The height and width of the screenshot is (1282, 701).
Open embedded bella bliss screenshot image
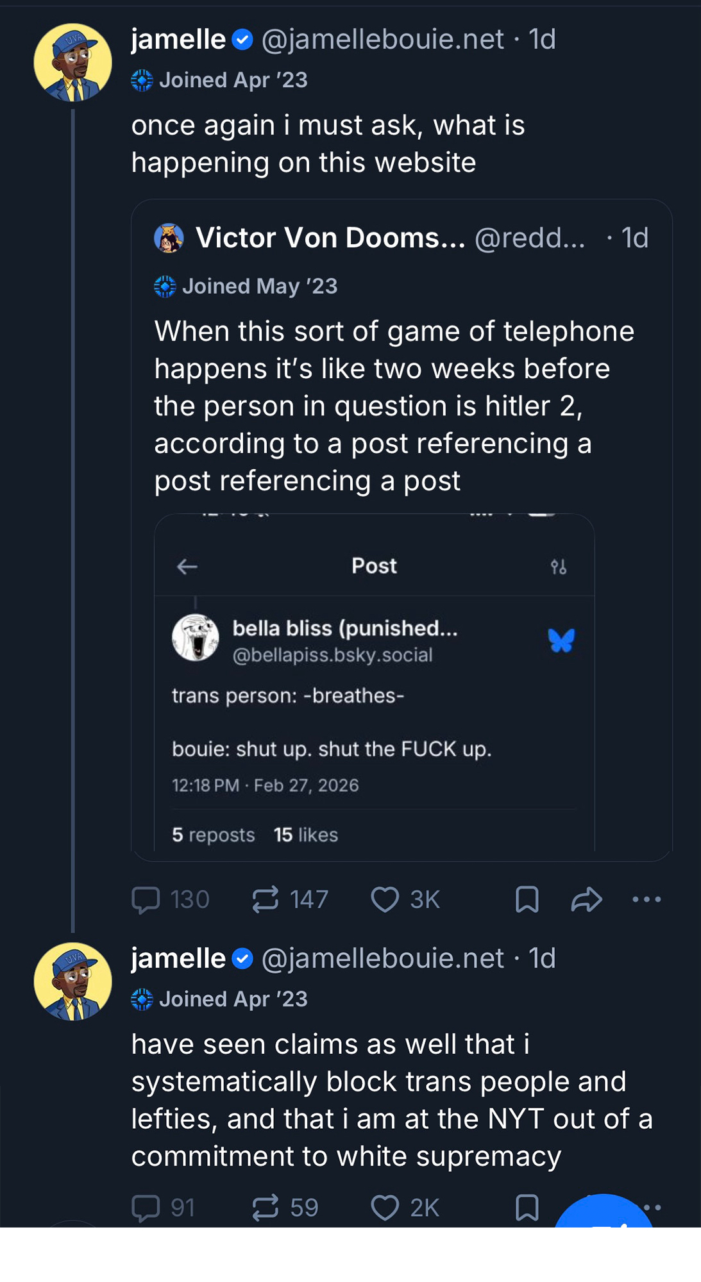coord(374,705)
